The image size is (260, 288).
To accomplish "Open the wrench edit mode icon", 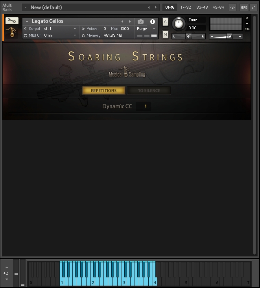I will tap(12, 20).
